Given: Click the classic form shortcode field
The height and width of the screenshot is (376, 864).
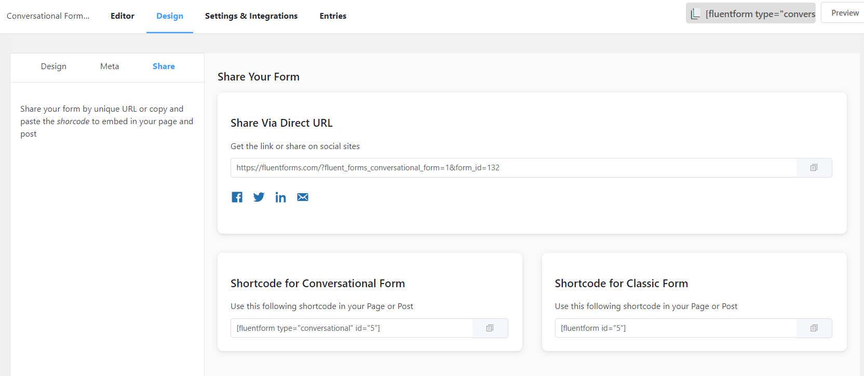Looking at the screenshot, I should (x=676, y=328).
